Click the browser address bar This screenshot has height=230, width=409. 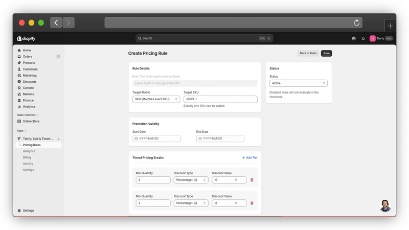[x=234, y=22]
